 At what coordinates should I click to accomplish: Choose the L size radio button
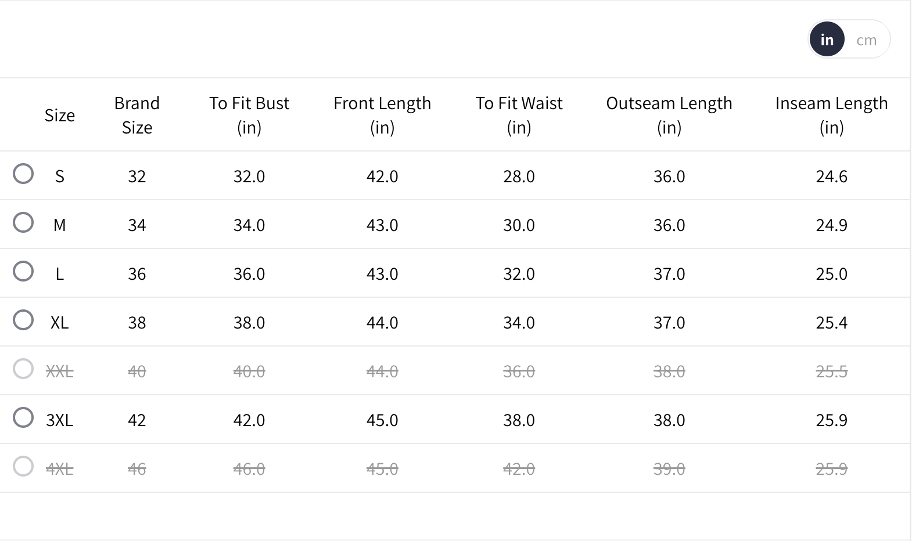pos(23,271)
